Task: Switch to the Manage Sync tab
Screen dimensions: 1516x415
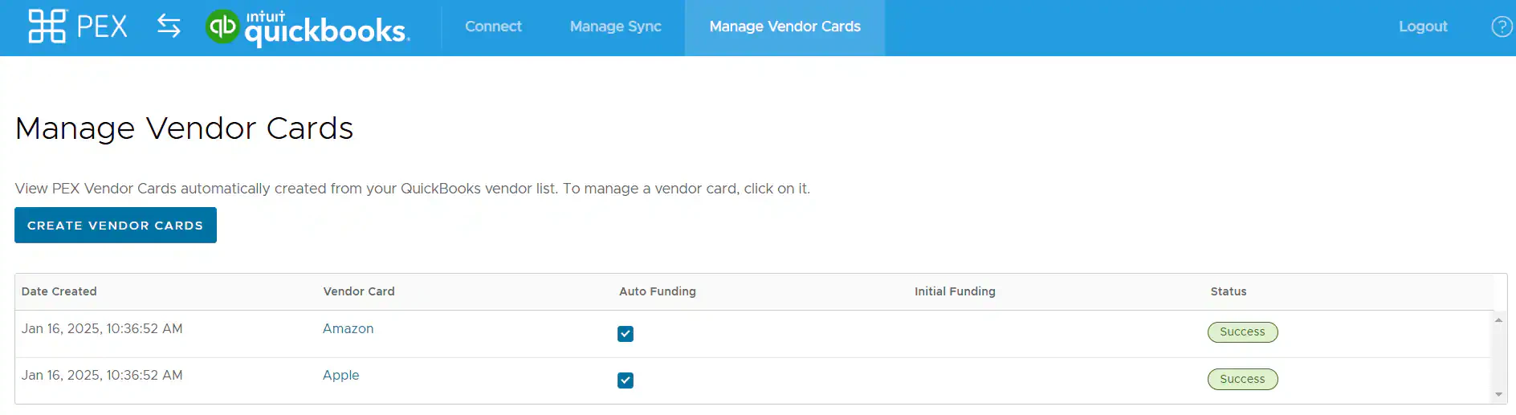Action: [615, 26]
